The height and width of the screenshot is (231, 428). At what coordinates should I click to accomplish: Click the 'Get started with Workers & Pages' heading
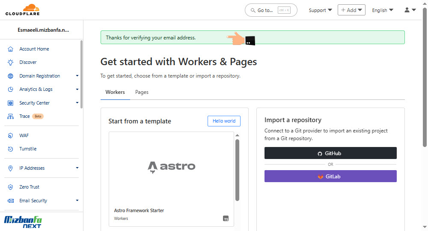179,62
